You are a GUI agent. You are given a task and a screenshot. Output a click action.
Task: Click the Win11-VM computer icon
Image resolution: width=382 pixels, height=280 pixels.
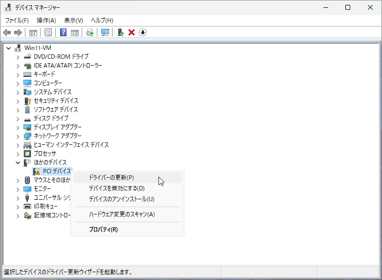pos(18,48)
